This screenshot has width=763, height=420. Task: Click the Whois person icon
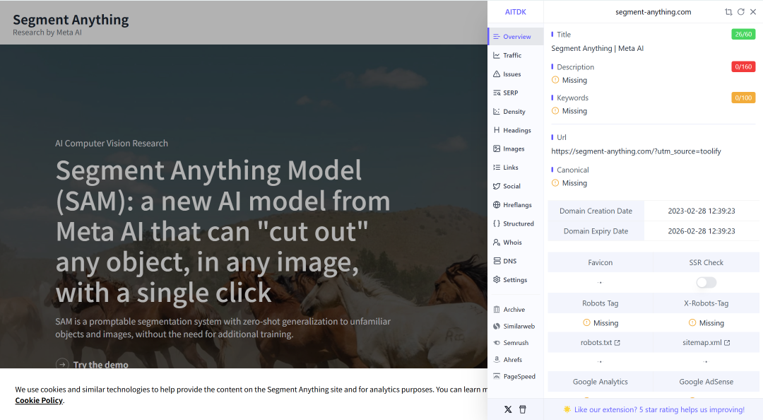[497, 242]
